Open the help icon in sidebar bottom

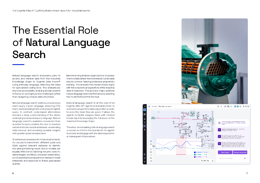click(x=144, y=158)
